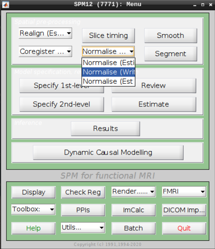Click the MATLAB icon in title bar

pos(5,5)
